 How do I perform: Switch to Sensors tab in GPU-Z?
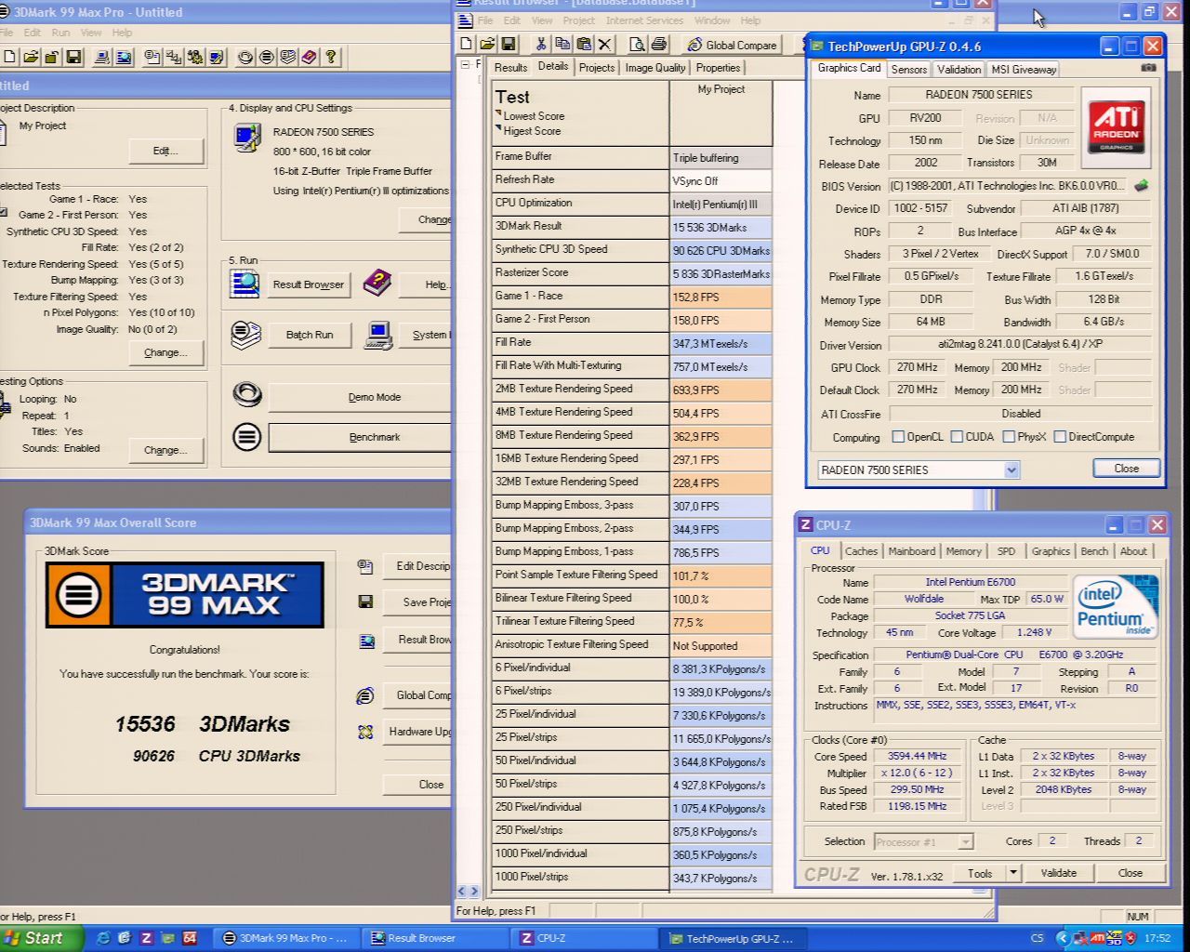tap(908, 70)
